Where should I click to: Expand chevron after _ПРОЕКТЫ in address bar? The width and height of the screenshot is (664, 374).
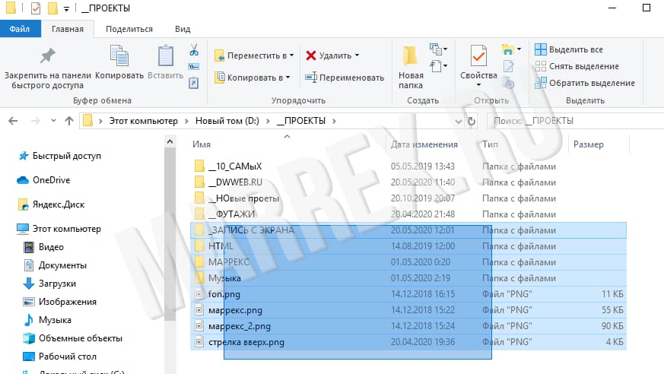tap(334, 121)
